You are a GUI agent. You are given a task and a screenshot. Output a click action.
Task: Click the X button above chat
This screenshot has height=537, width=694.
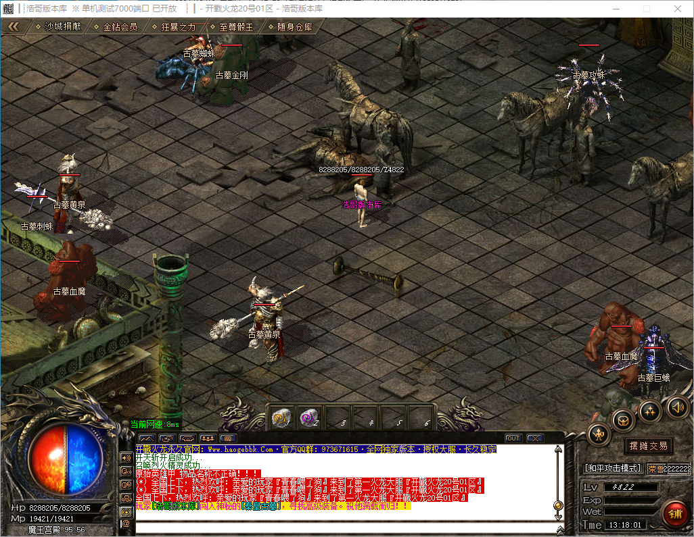pos(535,438)
